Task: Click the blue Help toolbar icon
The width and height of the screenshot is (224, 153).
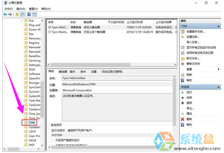Action: point(29,14)
